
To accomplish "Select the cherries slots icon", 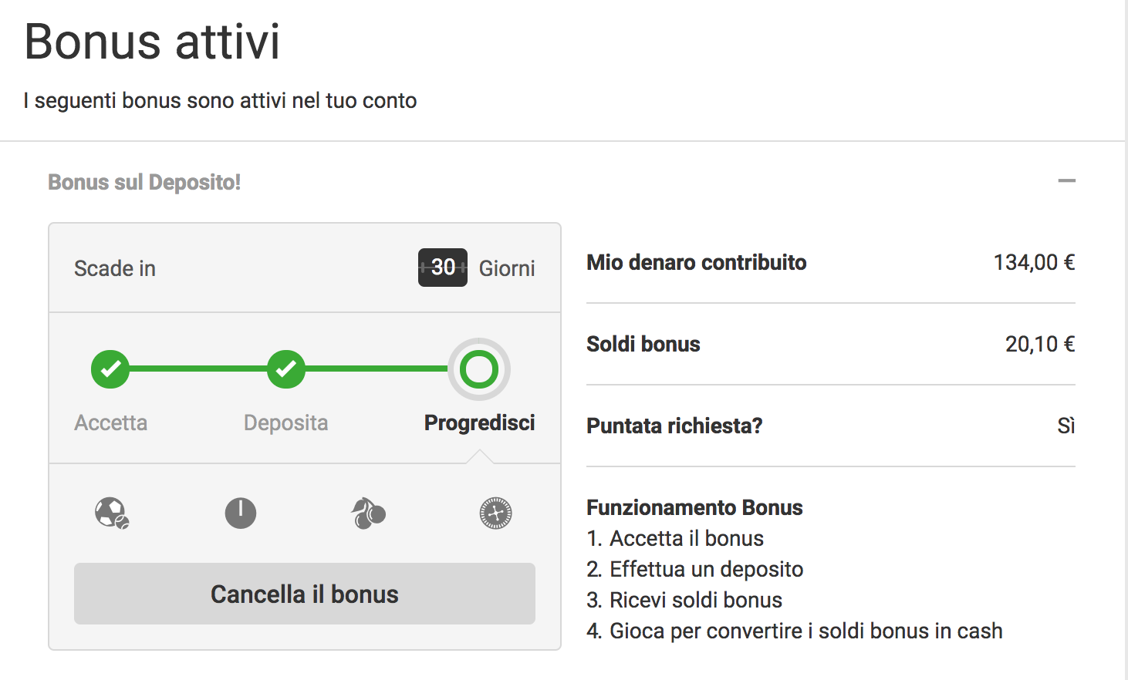I will [x=369, y=513].
